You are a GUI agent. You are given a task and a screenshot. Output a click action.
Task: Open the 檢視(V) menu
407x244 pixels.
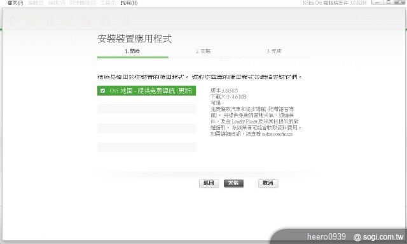[57, 3]
